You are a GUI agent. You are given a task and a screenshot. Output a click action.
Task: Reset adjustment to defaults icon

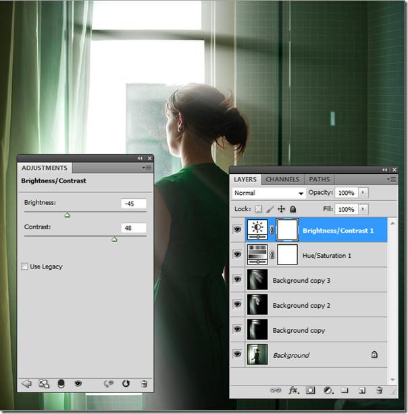coord(126,384)
